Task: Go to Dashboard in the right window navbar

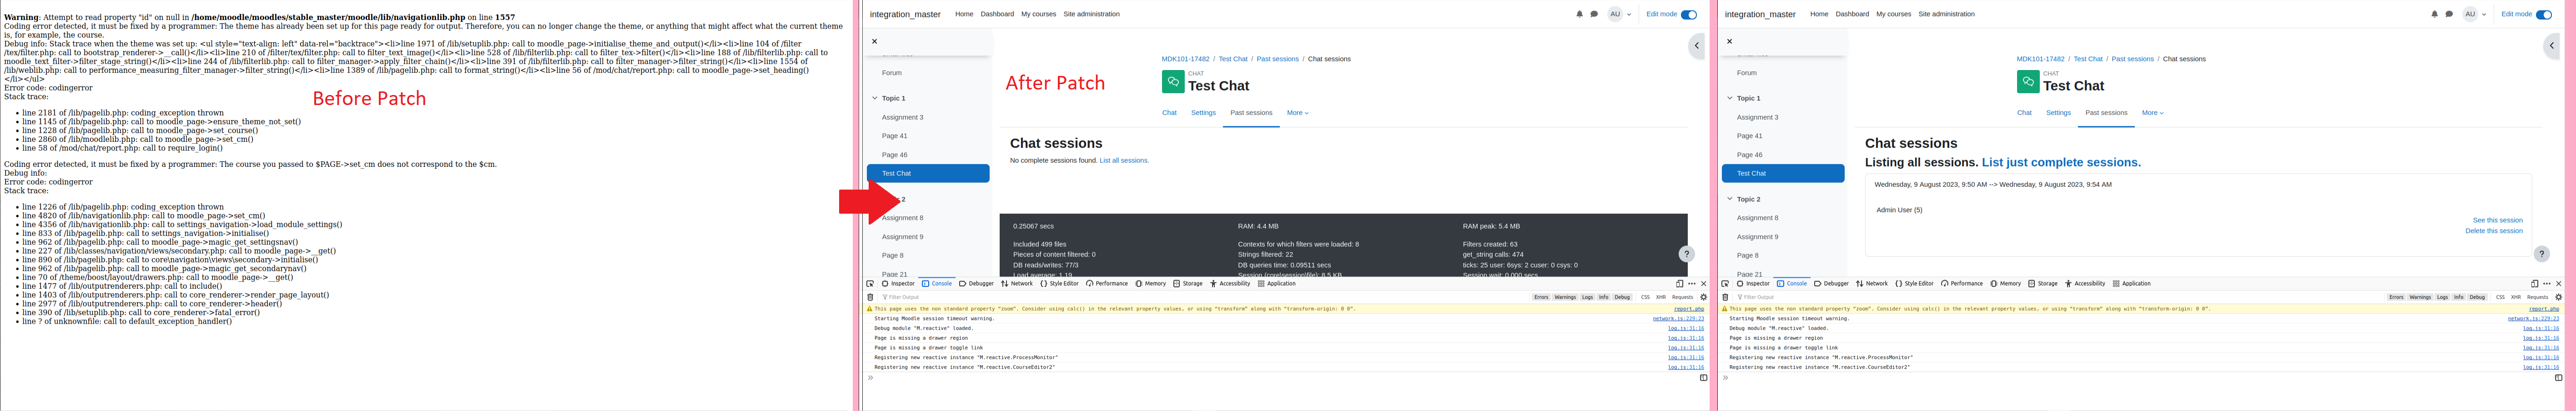Action: pyautogui.click(x=1852, y=14)
